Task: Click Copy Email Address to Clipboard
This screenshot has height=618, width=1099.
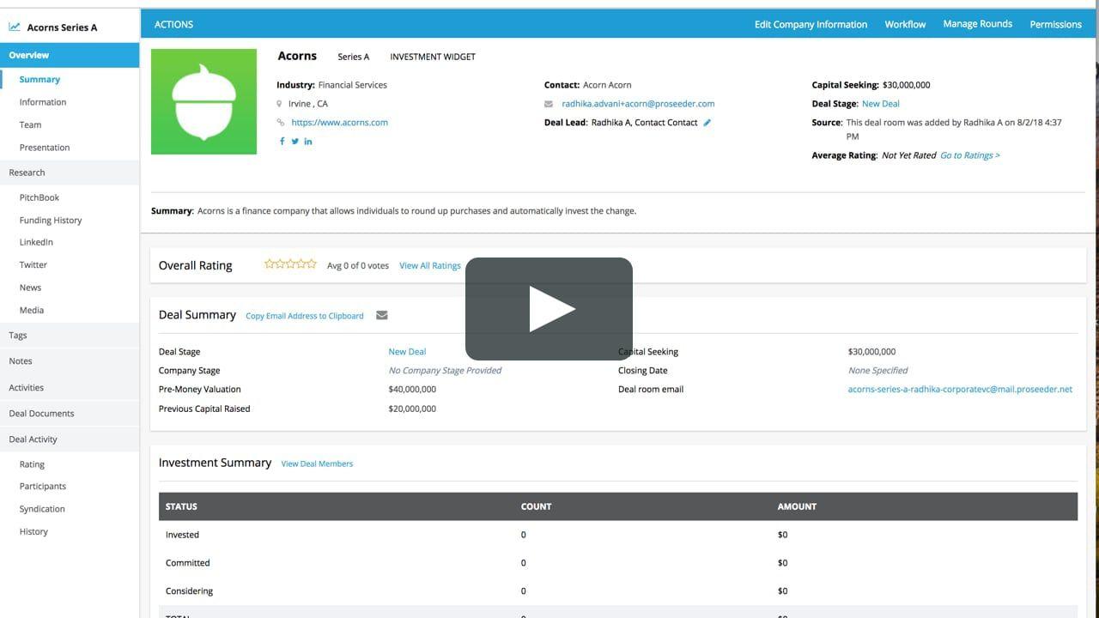Action: (x=305, y=316)
